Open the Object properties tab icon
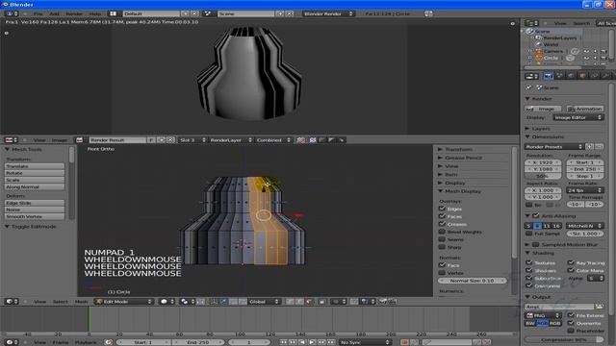The height and width of the screenshot is (346, 616). 582,76
